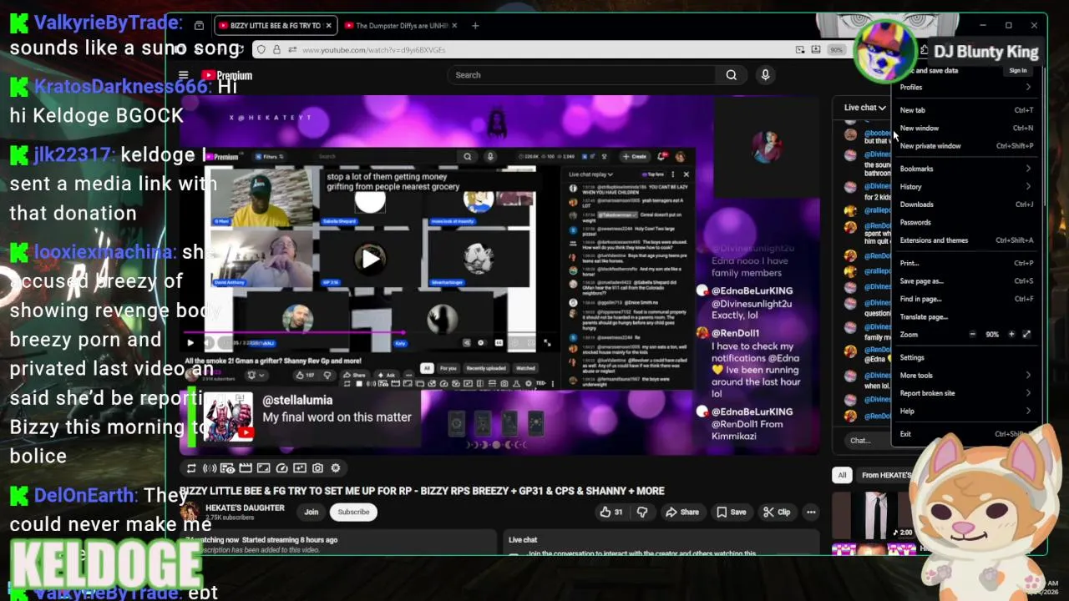1069x601 pixels.
Task: Open the enhancer toolbar settings gear
Action: click(x=336, y=468)
